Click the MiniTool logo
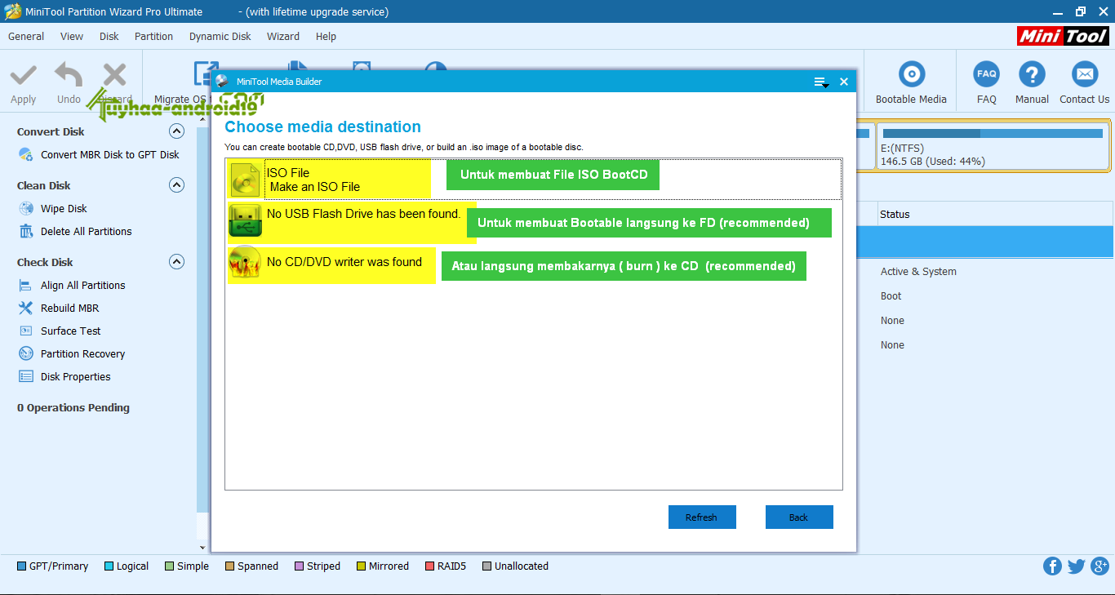 pos(1063,36)
